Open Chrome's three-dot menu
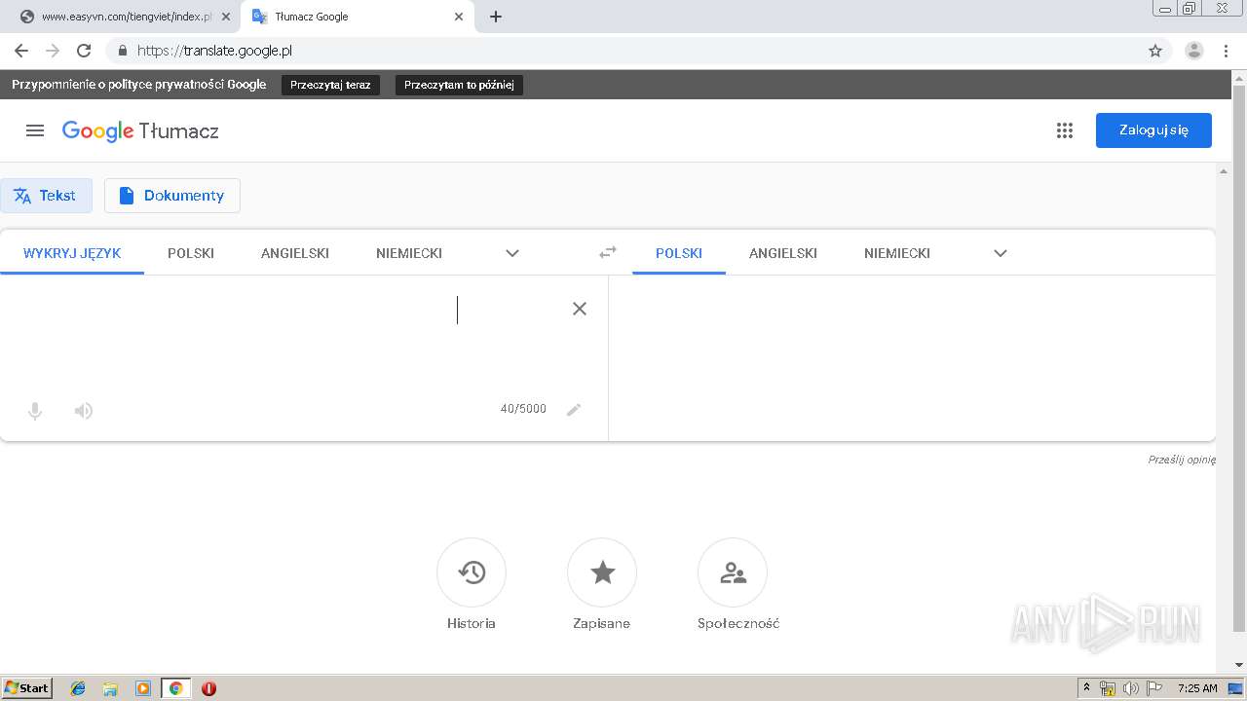The height and width of the screenshot is (701, 1247). point(1227,51)
